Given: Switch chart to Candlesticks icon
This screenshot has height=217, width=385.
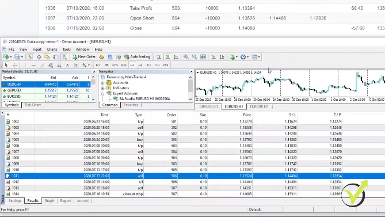Looking at the screenshot, I should 167,57.
